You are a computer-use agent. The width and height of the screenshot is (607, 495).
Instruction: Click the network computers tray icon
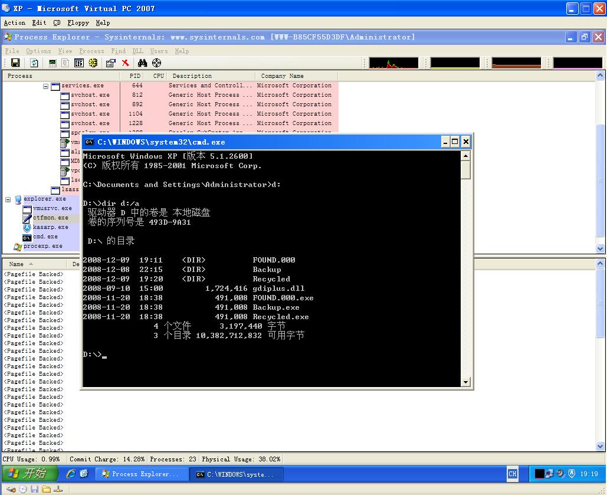coord(549,474)
